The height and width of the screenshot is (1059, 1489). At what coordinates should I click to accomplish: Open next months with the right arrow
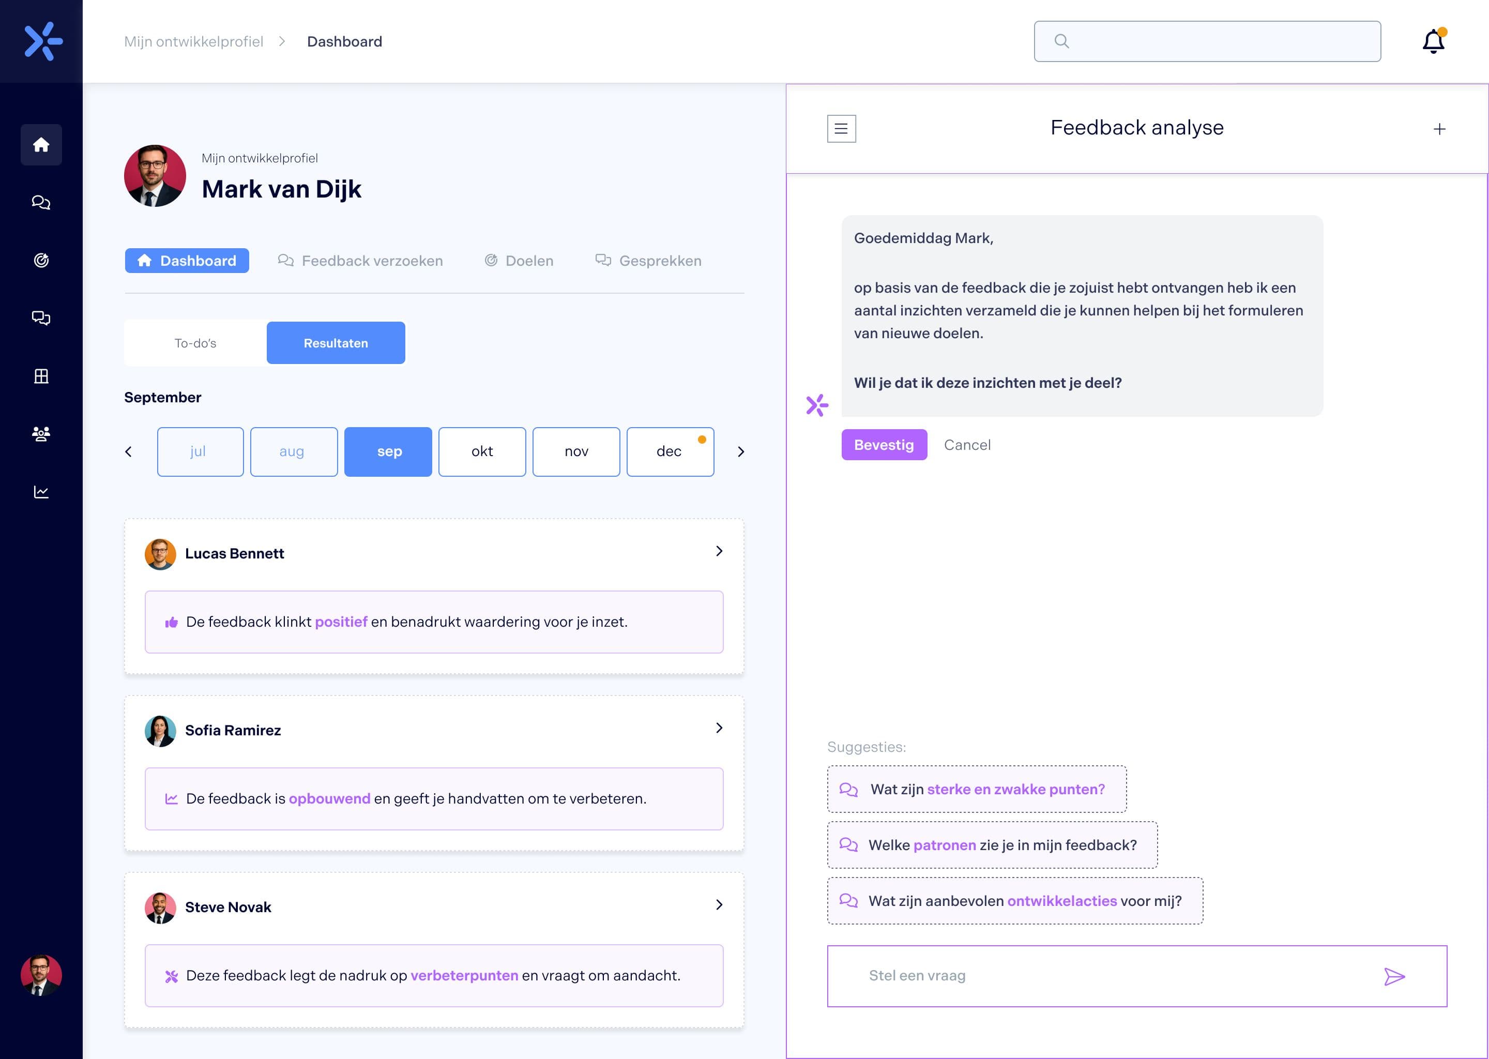pyautogui.click(x=740, y=451)
